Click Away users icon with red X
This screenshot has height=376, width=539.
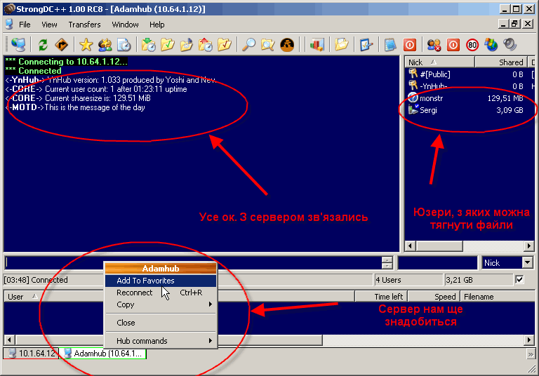[434, 45]
